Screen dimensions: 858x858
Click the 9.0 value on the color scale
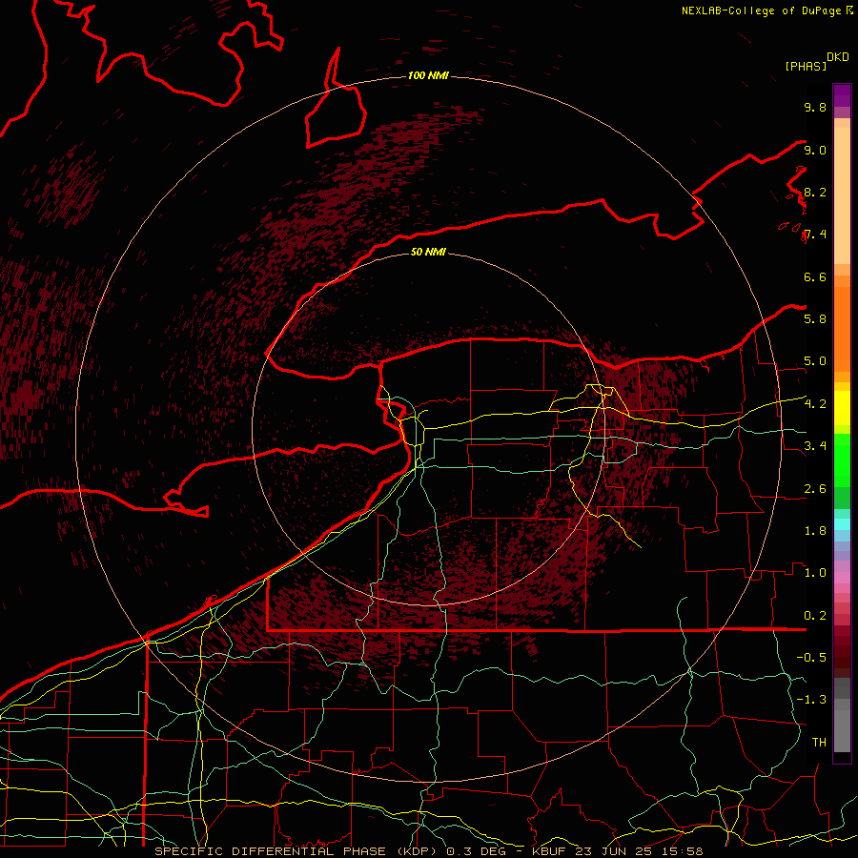tap(815, 150)
